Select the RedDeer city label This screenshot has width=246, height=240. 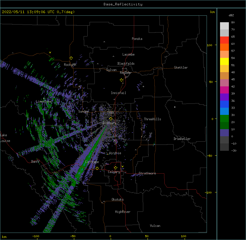(126, 73)
